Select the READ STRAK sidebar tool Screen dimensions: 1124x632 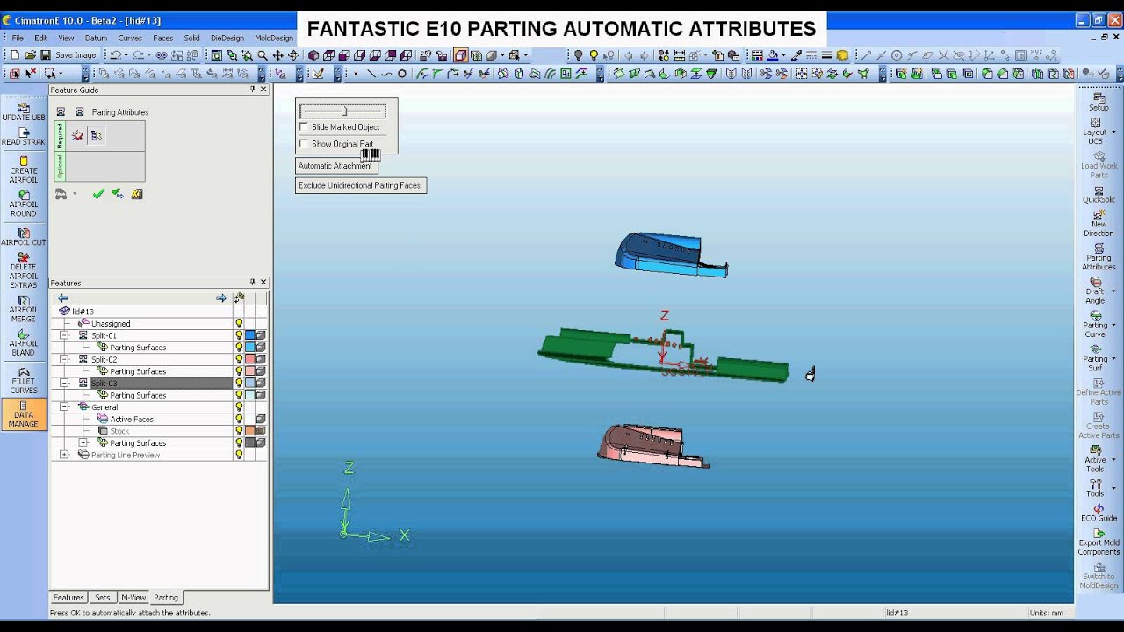[x=24, y=136]
